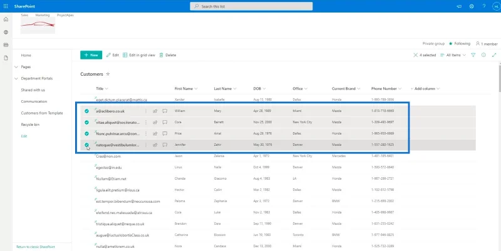Screen dimensions: 501x251
Task: Open the globe My sites icon
Action: coord(6,33)
